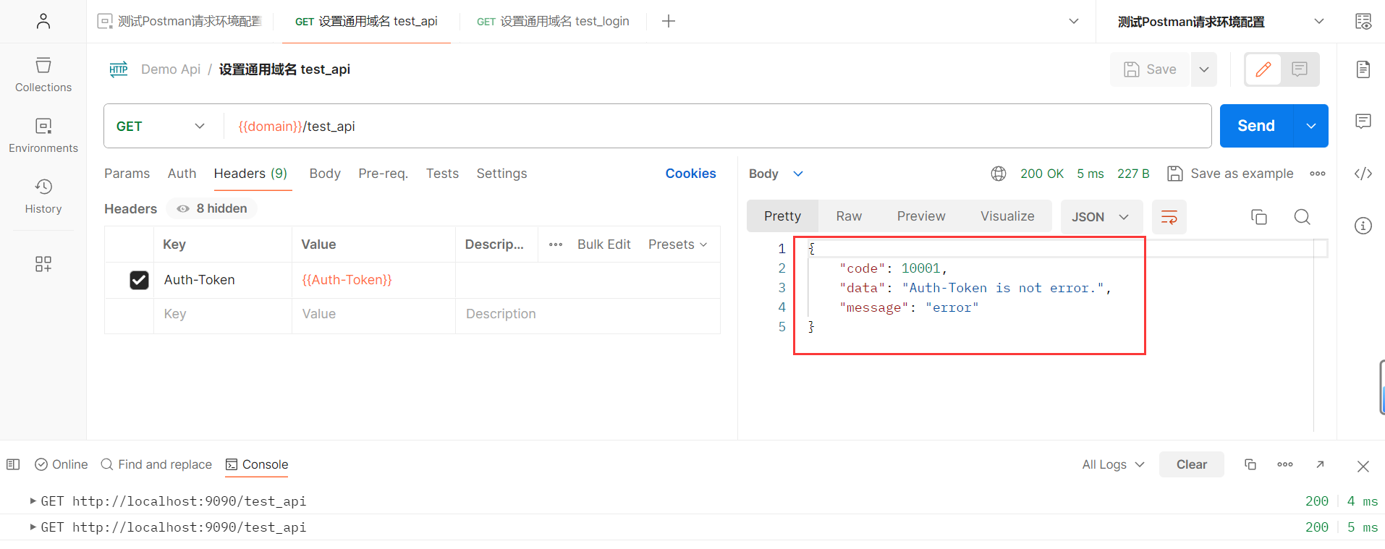Viewport: 1385px width, 549px height.
Task: Toggle word wrap in response body
Action: [x=1169, y=217]
